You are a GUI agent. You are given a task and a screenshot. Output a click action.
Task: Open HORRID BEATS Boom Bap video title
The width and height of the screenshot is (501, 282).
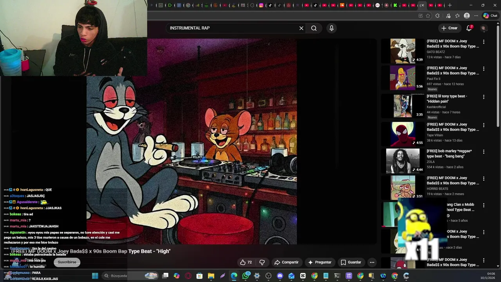click(x=452, y=181)
